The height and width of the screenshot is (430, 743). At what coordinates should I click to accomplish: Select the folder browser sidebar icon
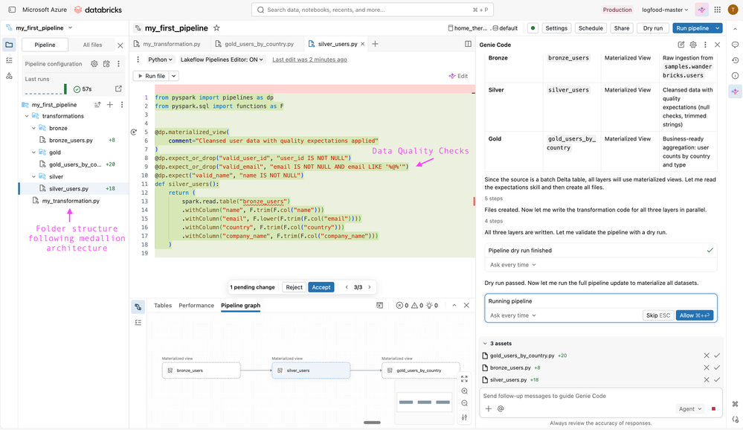9,45
